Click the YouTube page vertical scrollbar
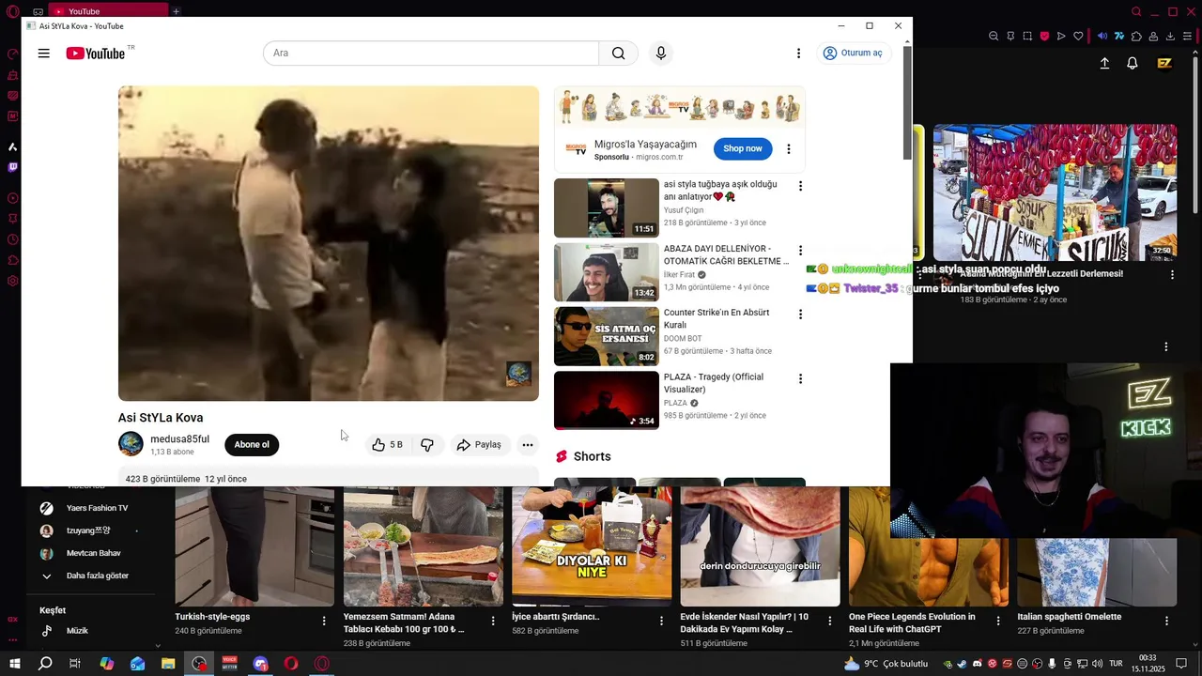The width and height of the screenshot is (1202, 676). 907,101
